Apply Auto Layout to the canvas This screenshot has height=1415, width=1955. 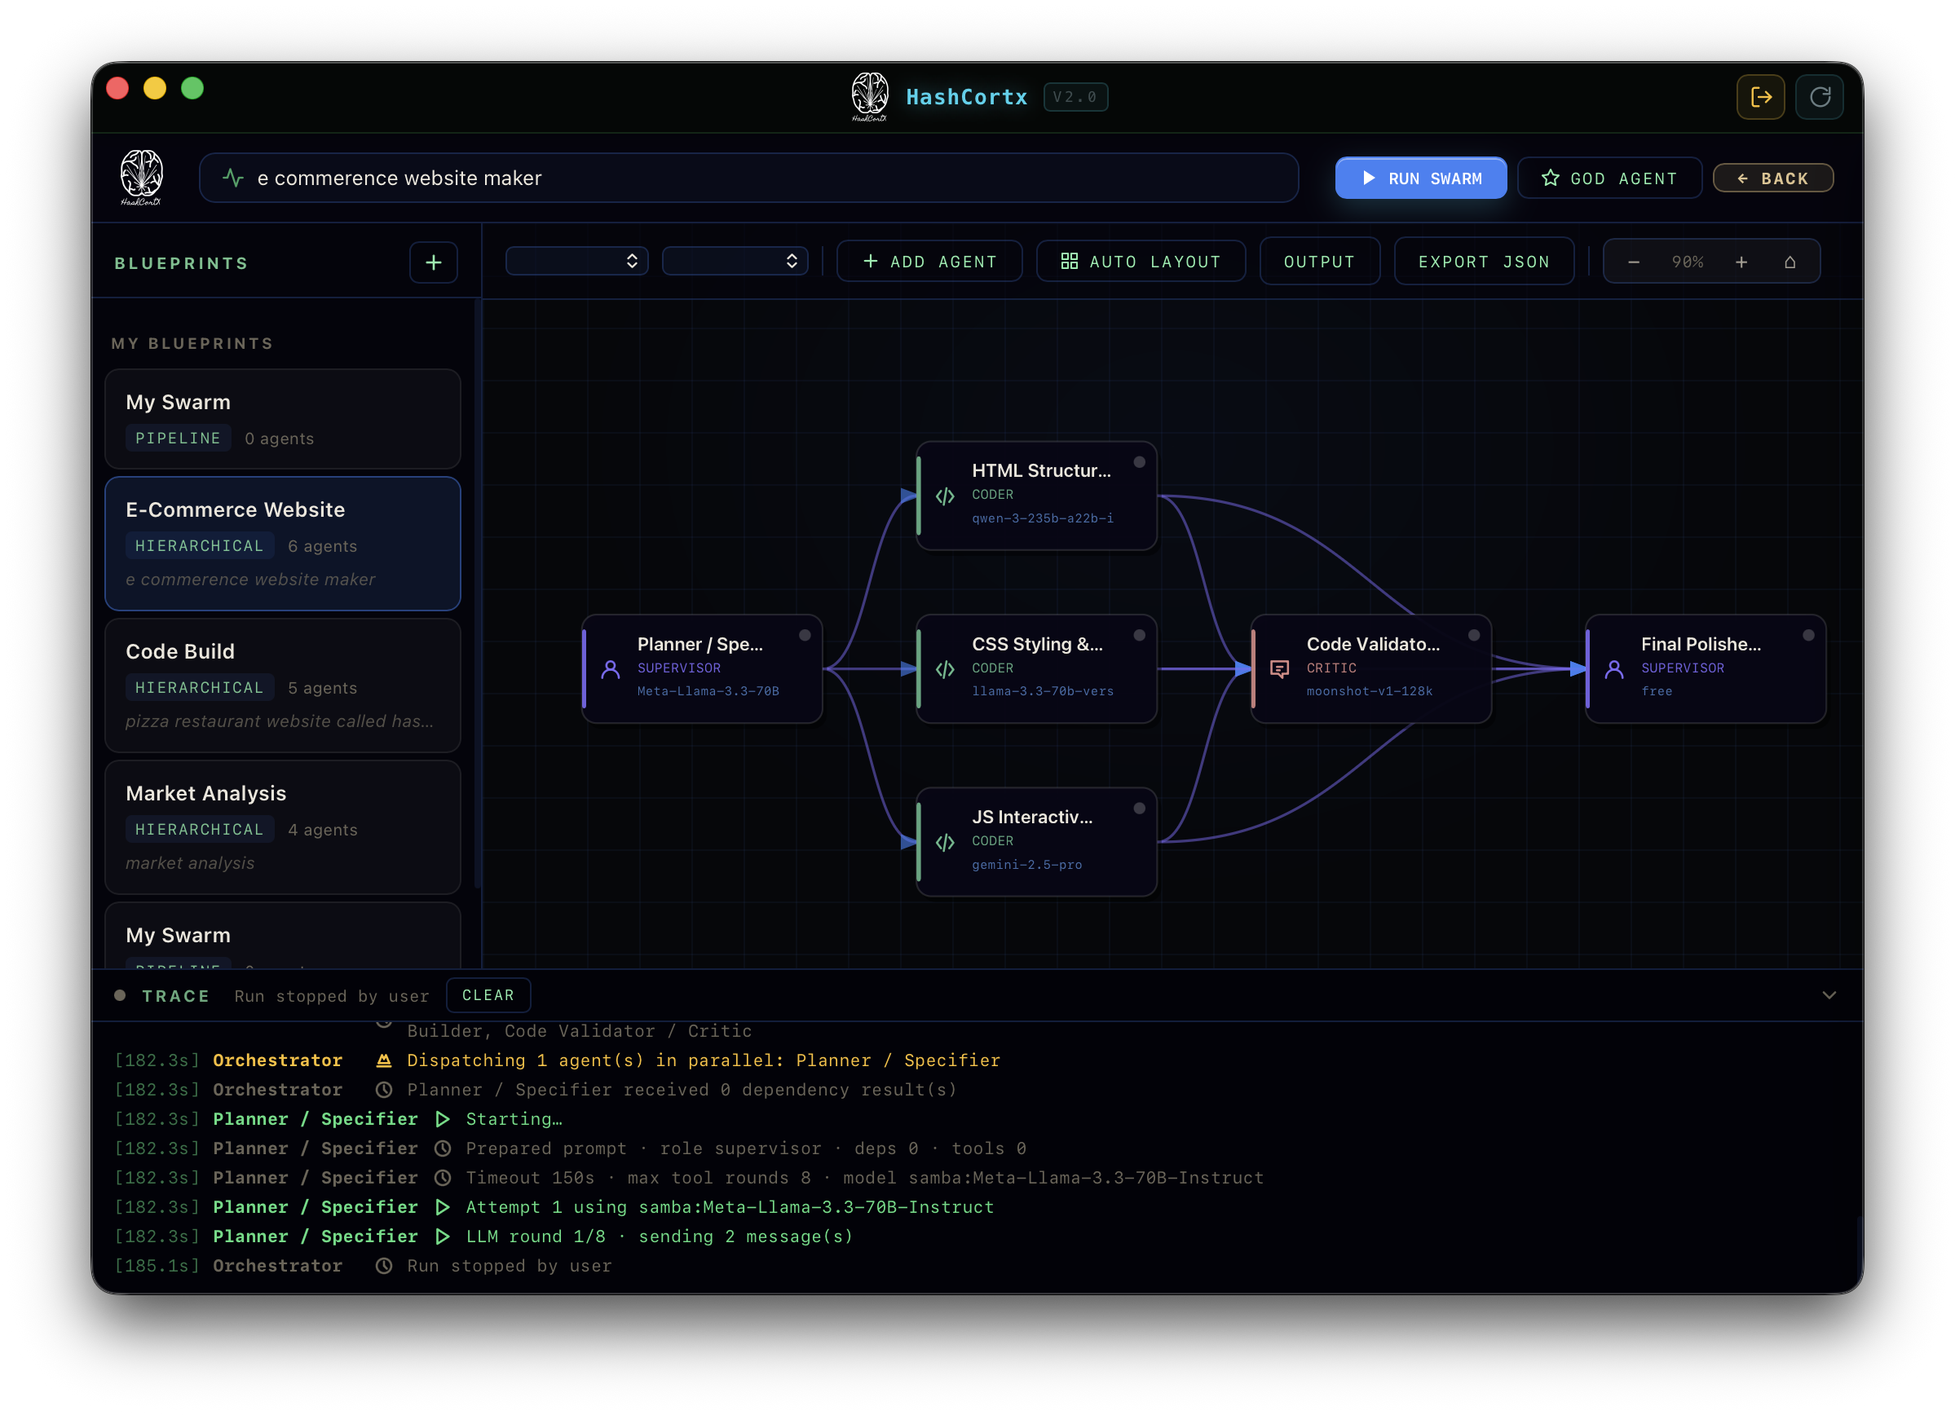coord(1140,261)
